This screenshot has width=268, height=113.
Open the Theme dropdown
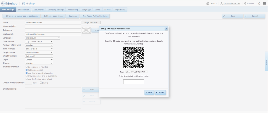39,63
